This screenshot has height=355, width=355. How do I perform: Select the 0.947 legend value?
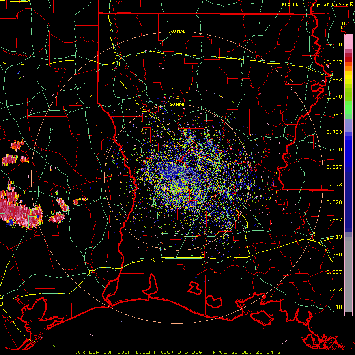coord(334,62)
